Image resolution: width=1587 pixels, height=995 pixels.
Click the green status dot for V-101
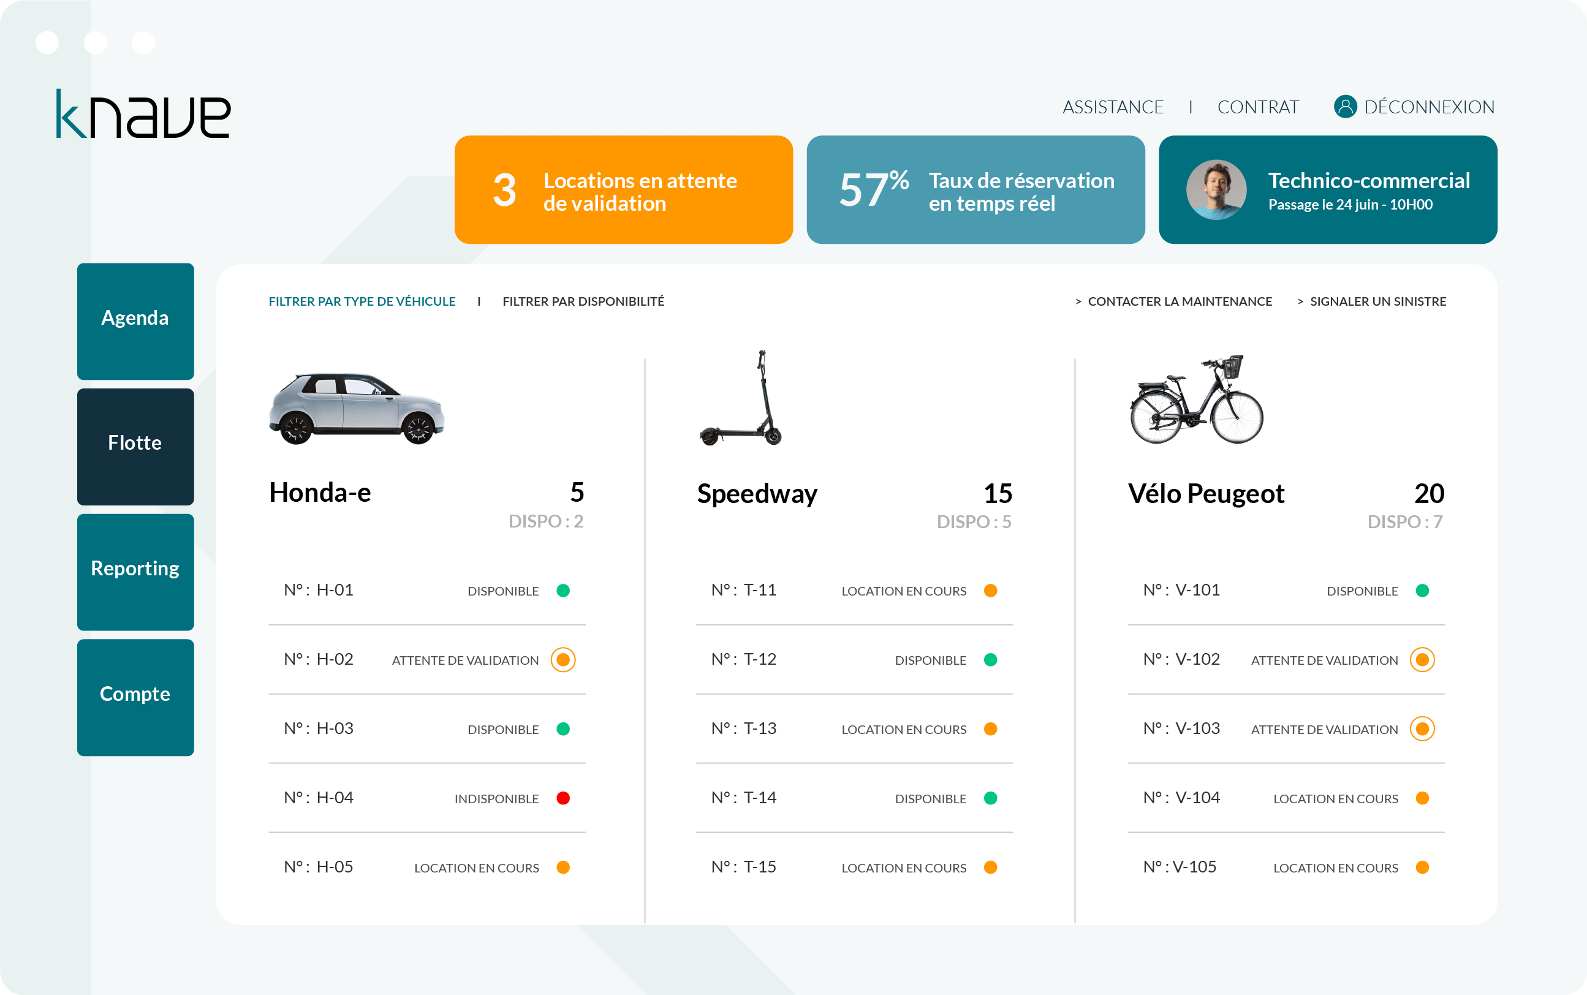(1422, 590)
